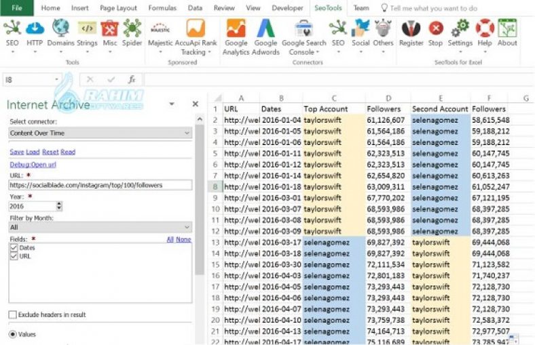Select the Values radio button
The height and width of the screenshot is (345, 535).
13,334
